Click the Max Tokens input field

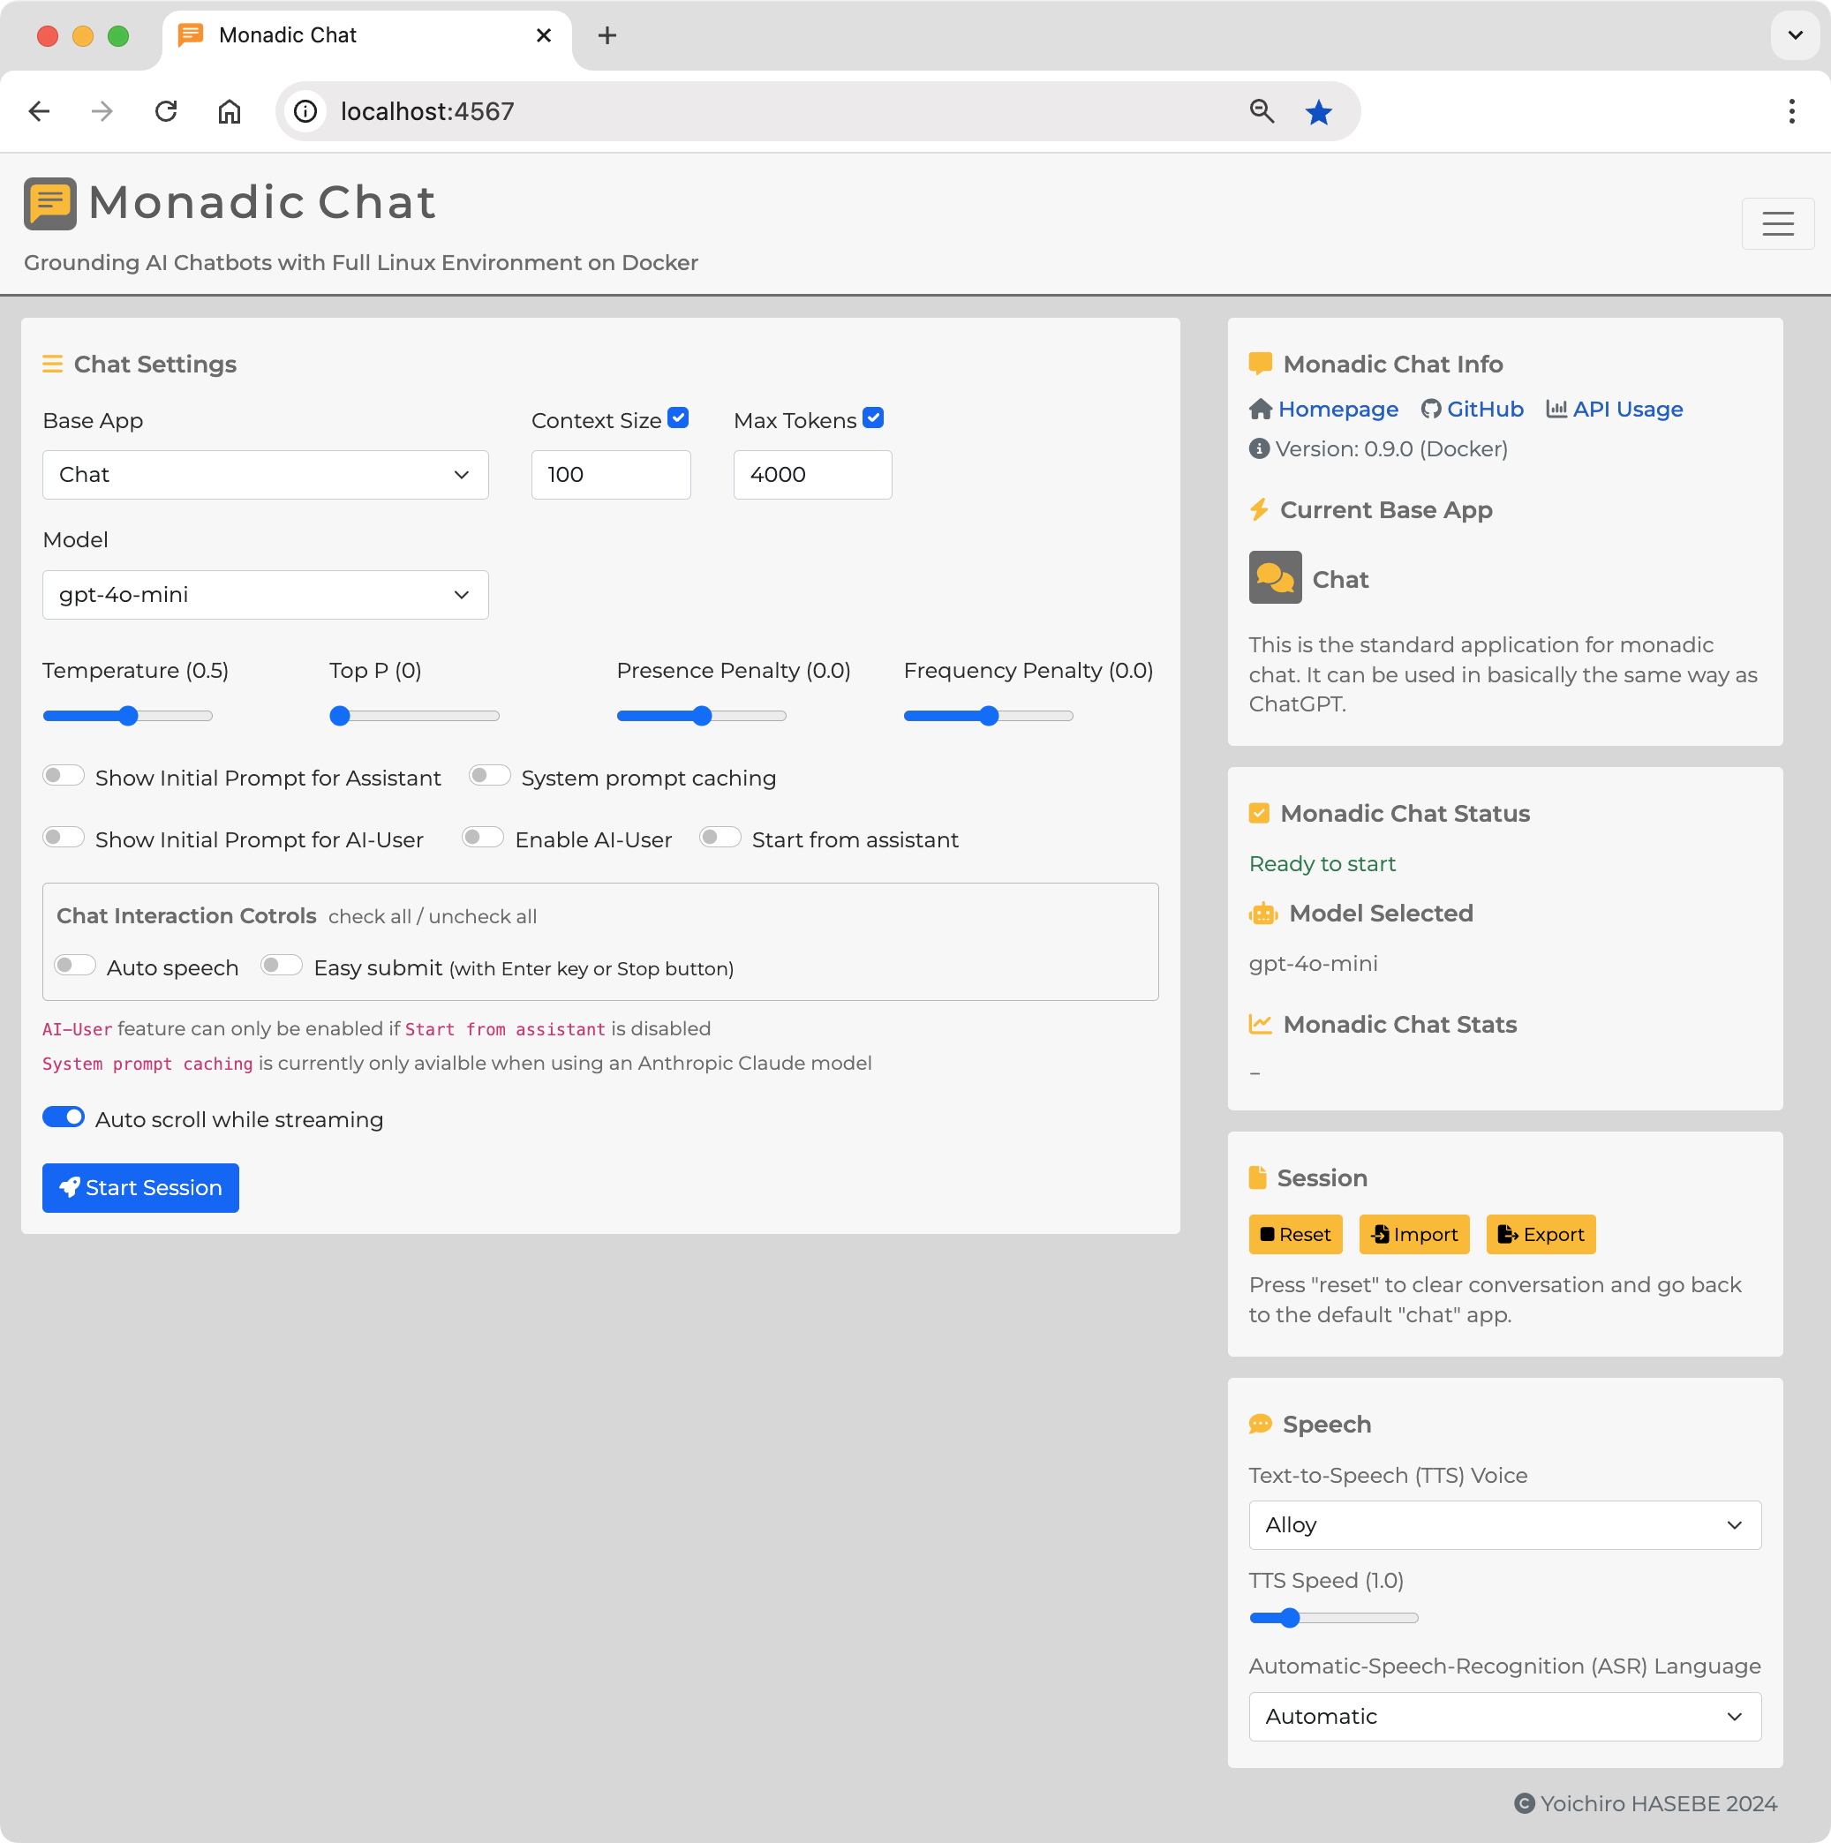[x=812, y=475]
